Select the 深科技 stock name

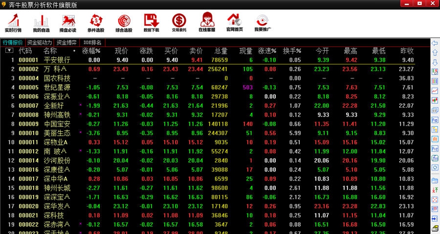click(54, 215)
